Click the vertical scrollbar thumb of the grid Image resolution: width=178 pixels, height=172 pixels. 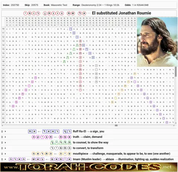tap(176, 72)
